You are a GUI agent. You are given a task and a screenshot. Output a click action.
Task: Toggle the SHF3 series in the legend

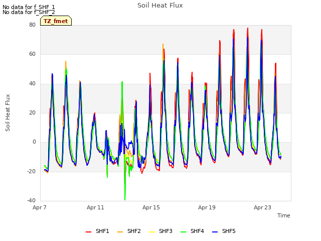pyautogui.click(x=160, y=231)
